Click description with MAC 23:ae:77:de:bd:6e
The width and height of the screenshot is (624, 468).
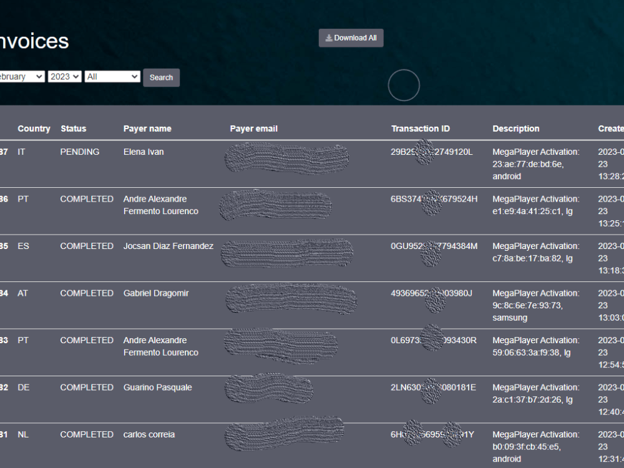[x=535, y=164]
